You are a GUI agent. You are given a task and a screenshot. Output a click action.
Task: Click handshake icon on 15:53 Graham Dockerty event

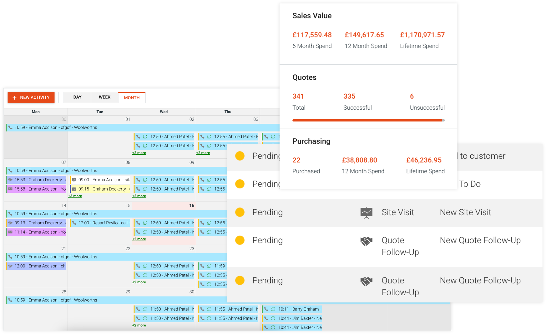click(10, 180)
